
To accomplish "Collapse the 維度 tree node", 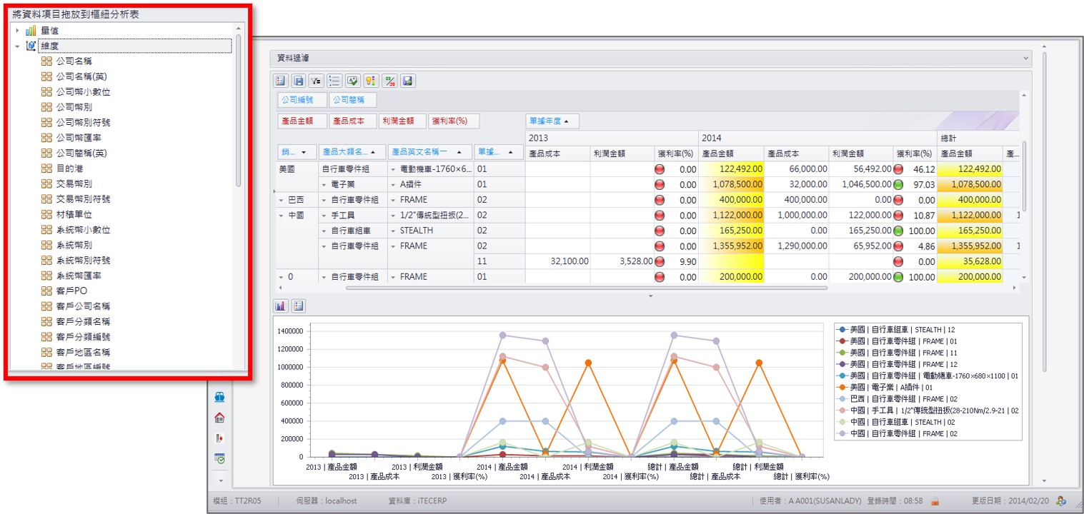I will tap(17, 46).
